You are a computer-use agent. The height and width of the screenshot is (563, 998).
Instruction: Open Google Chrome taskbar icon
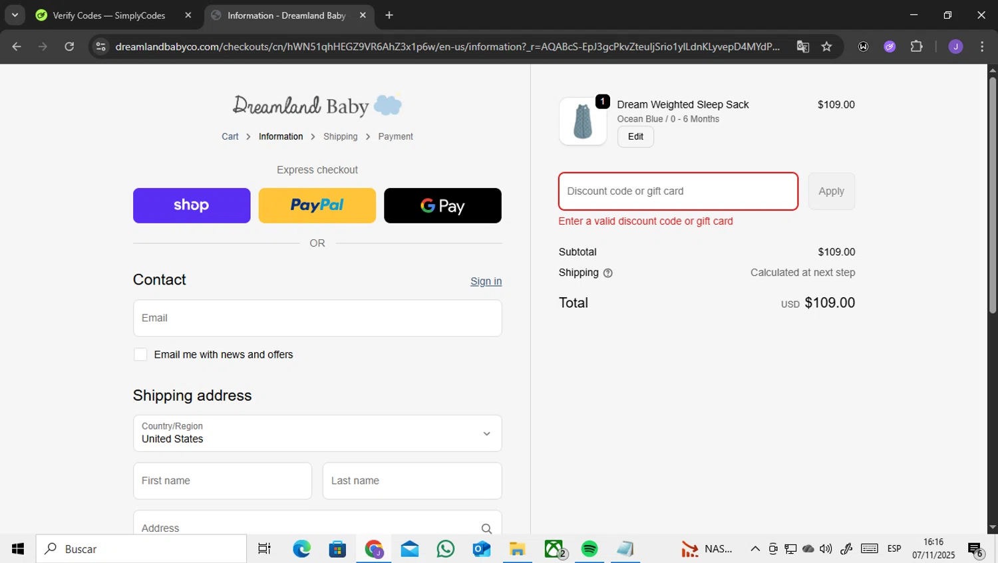point(374,549)
